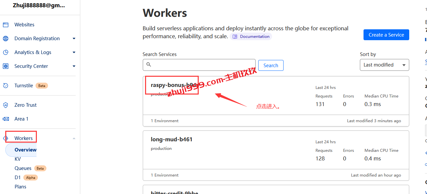The width and height of the screenshot is (427, 194).
Task: Open the Plans submenu item
Action: tap(20, 187)
